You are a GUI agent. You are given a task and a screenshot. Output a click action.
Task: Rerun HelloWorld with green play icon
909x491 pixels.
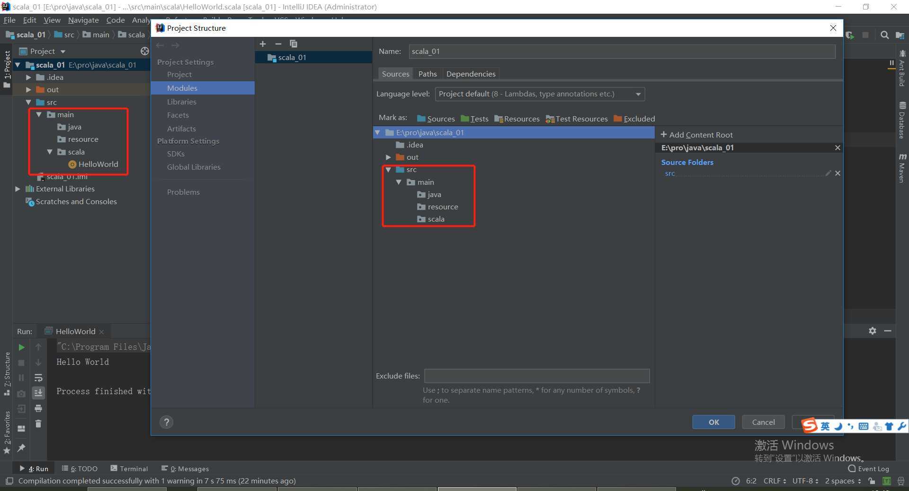(x=21, y=347)
